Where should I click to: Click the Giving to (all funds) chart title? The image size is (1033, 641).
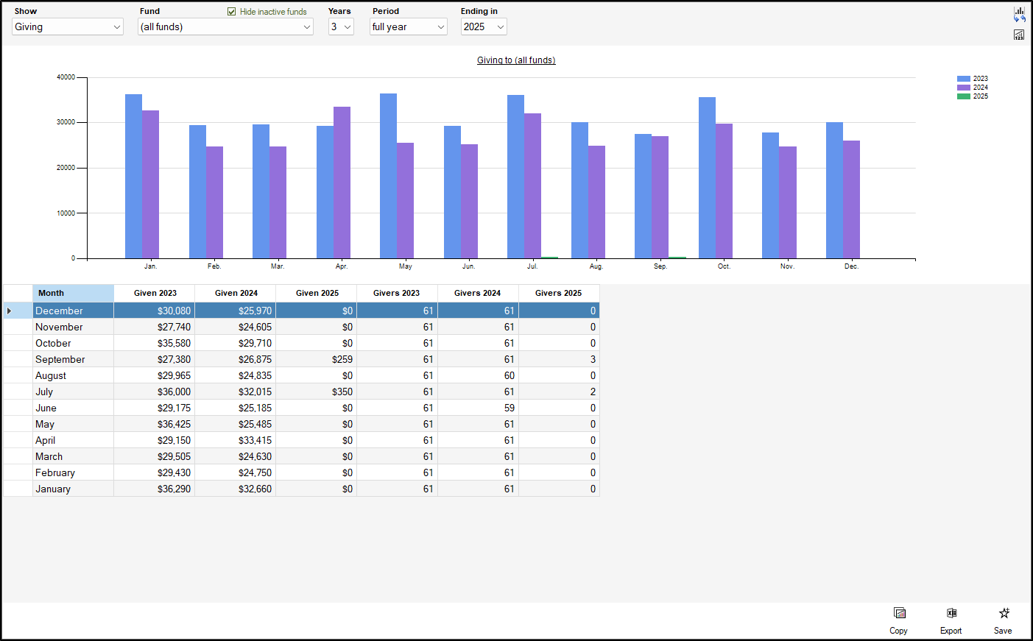[x=516, y=60]
